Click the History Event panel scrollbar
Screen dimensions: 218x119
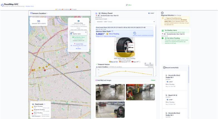click(x=156, y=46)
